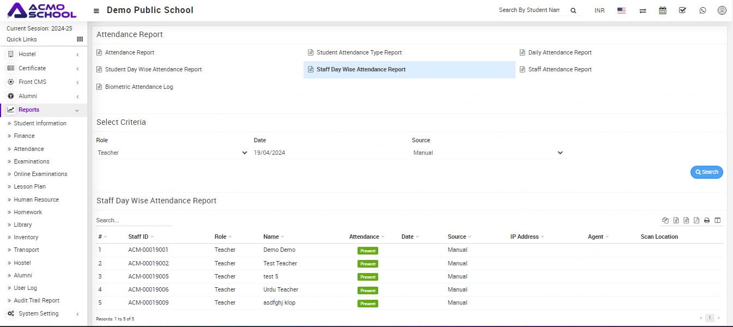Open the WhatsApp icon in header

coord(702,10)
